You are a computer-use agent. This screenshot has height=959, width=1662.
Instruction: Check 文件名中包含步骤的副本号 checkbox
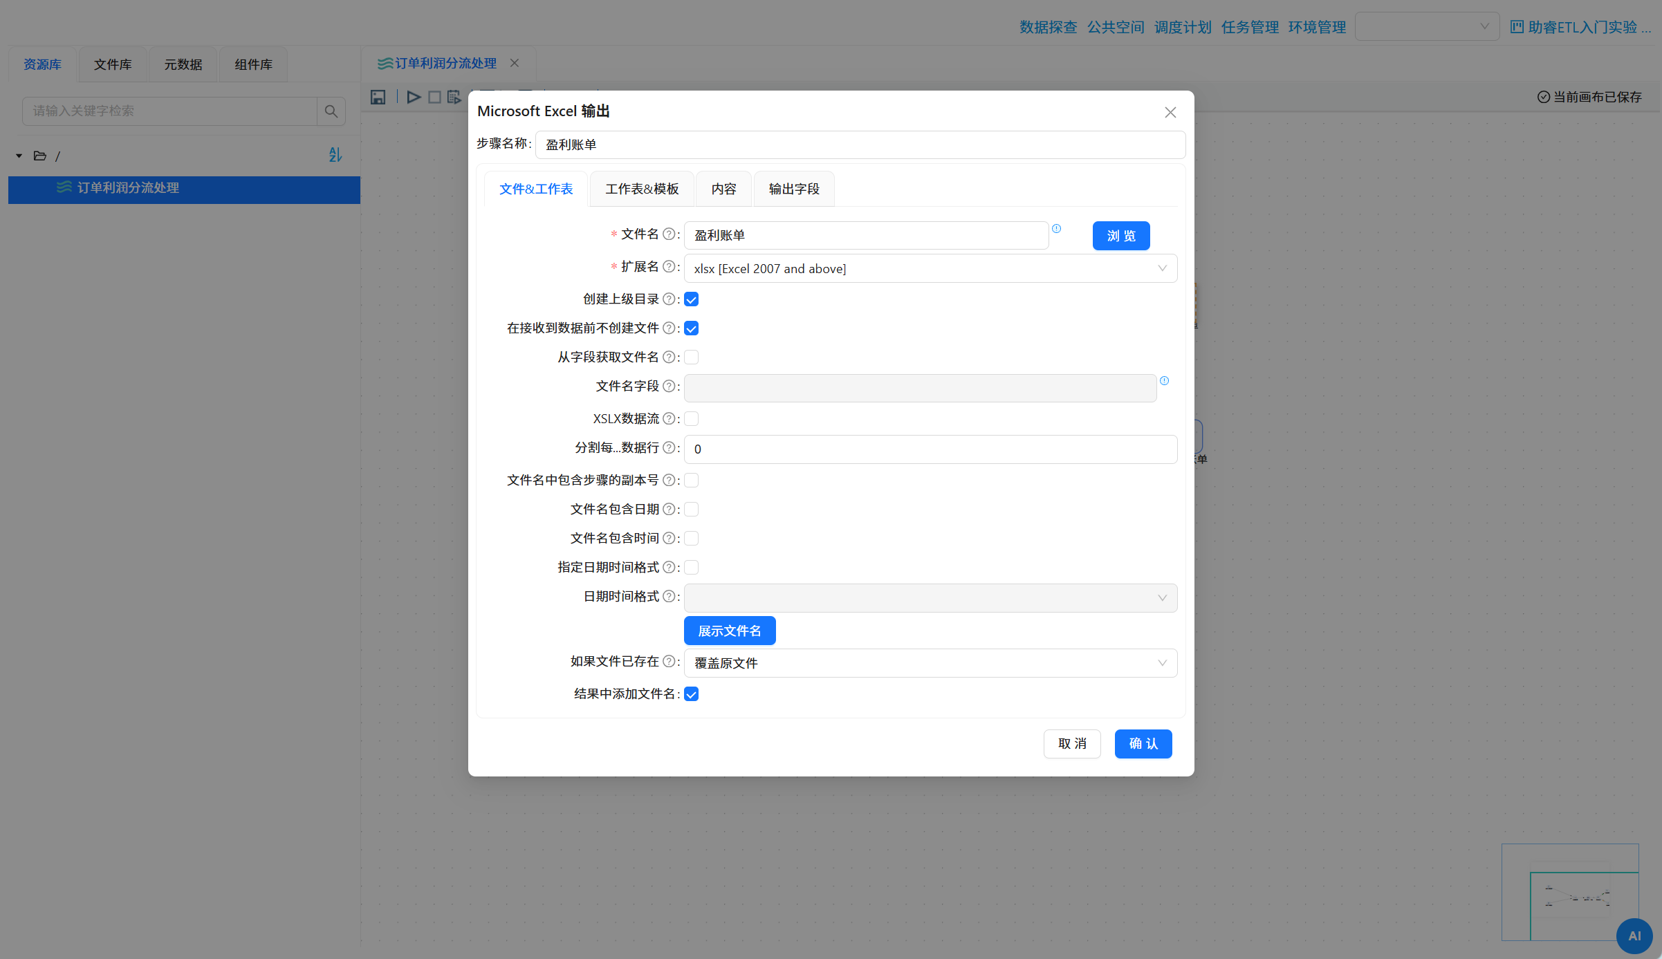pyautogui.click(x=691, y=481)
